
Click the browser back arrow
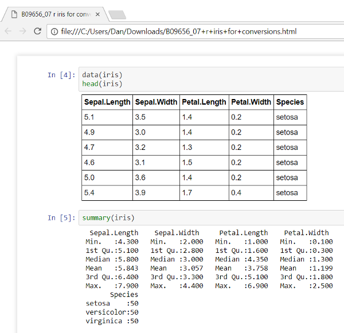(x=8, y=31)
